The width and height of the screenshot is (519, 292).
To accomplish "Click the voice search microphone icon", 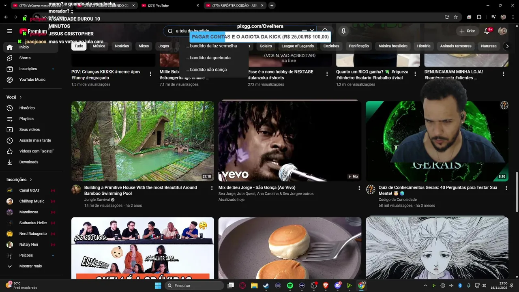I will [343, 31].
